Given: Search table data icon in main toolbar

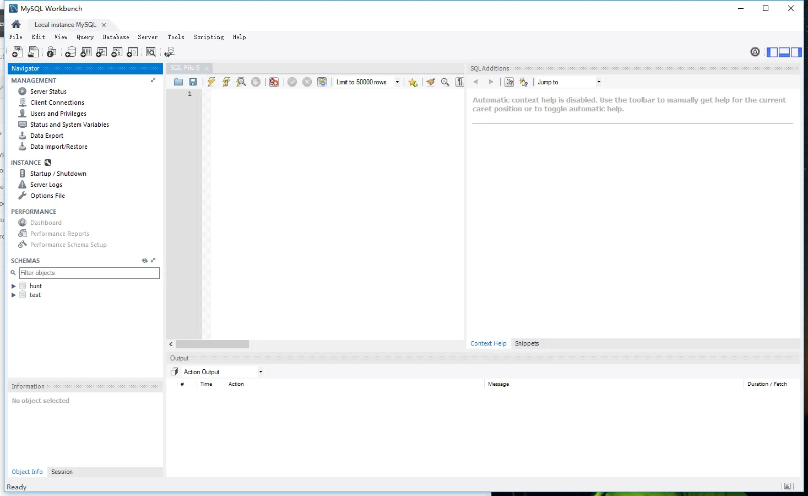Looking at the screenshot, I should (151, 52).
